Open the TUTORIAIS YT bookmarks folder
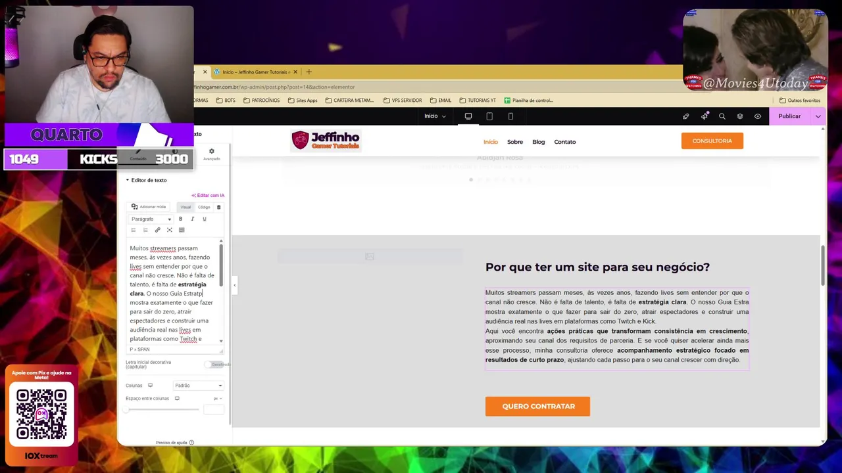The height and width of the screenshot is (473, 842). pyautogui.click(x=478, y=101)
